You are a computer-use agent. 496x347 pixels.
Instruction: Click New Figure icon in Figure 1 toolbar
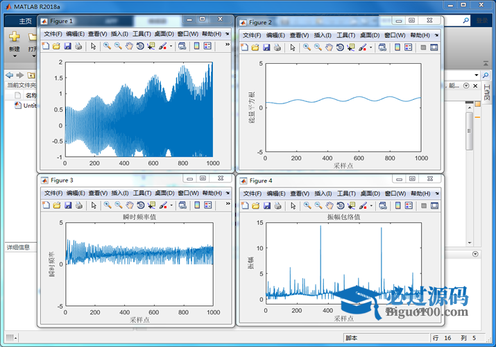coord(46,46)
